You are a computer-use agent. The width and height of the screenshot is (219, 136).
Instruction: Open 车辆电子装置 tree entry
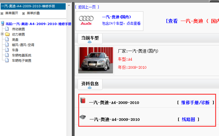pos(22,61)
